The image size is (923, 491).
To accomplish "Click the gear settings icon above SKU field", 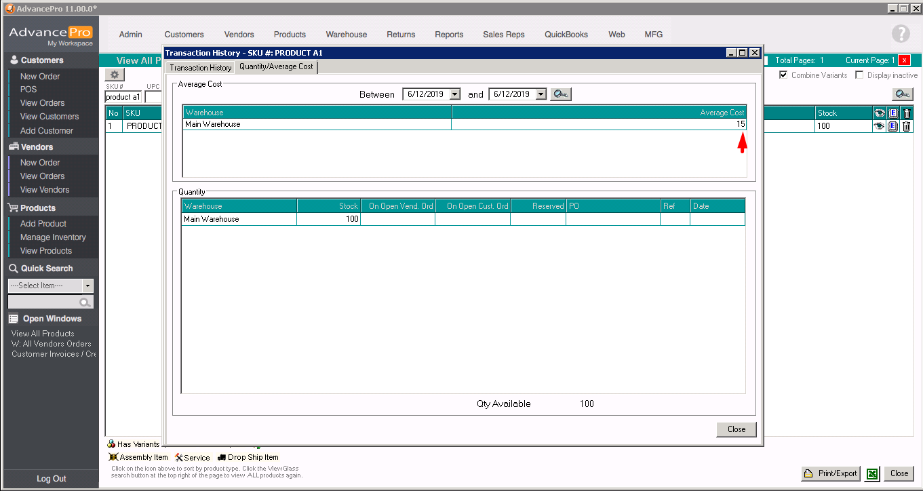I will [x=115, y=75].
